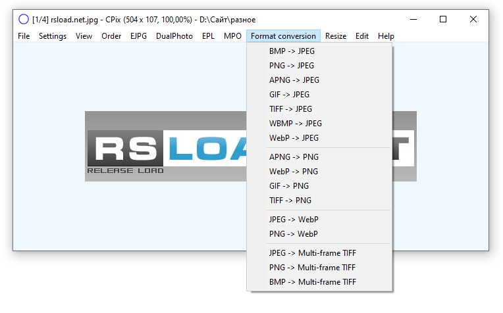Choose BMP -> JPEG conversion
This screenshot has width=503, height=313.
coord(319,51)
